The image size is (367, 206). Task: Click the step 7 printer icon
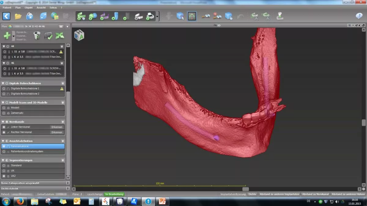click(x=150, y=16)
